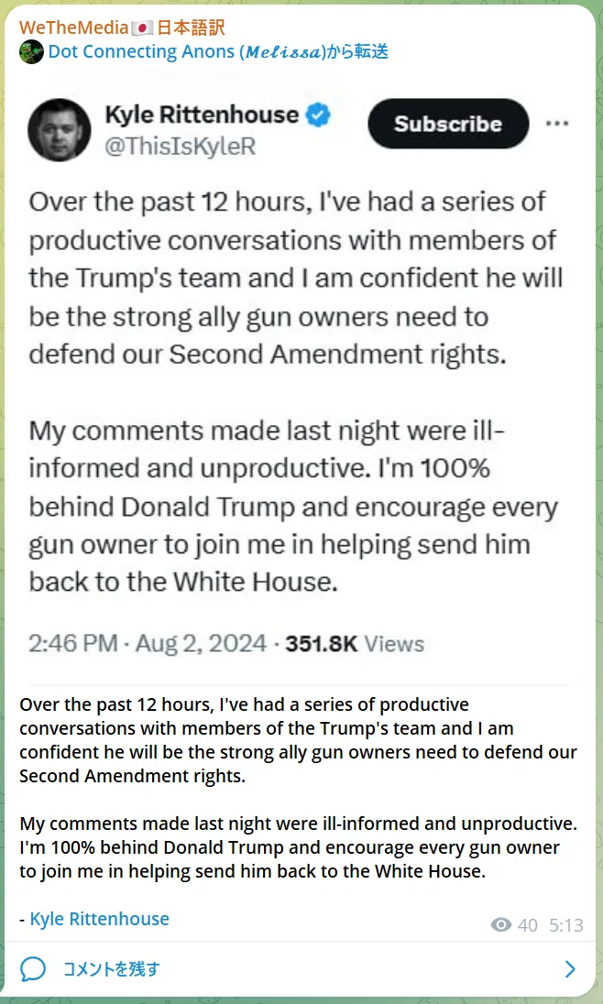The height and width of the screenshot is (1004, 603).
Task: Click the Japan flag emoji in channel title
Action: coord(140,28)
